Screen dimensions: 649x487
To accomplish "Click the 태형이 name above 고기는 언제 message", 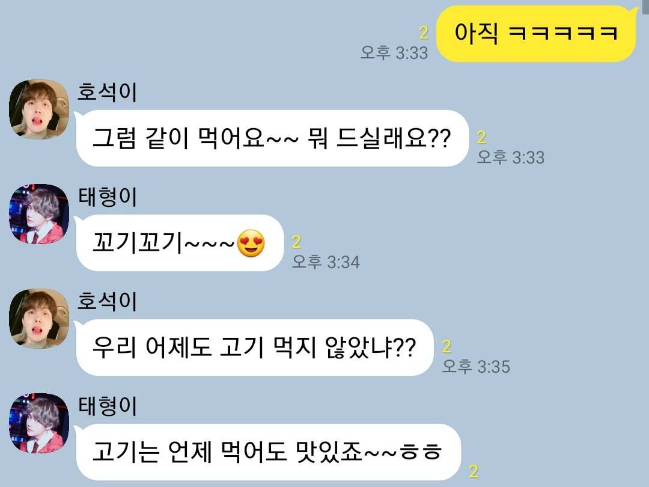I will (107, 406).
